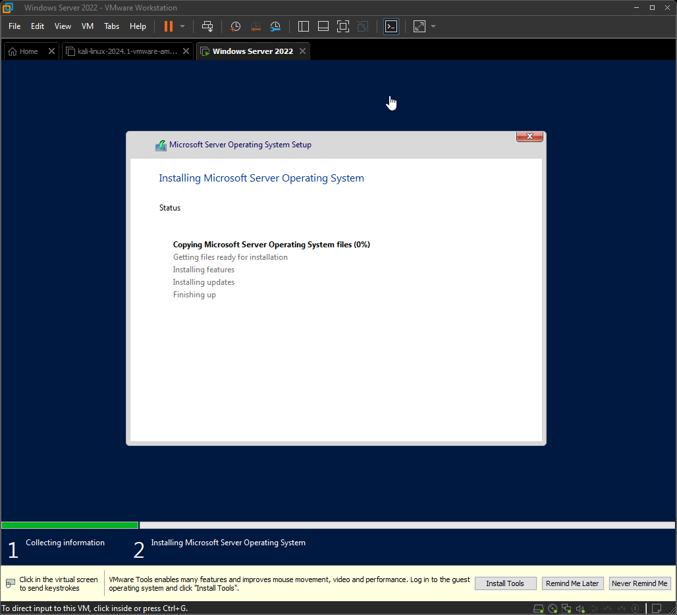
Task: Click the sound card status icon
Action: click(x=580, y=608)
